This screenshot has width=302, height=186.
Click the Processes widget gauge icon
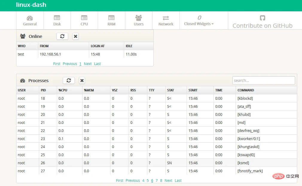click(x=22, y=81)
